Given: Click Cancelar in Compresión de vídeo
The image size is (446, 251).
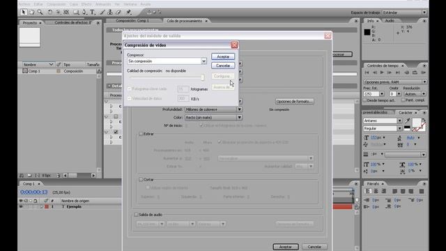Looking at the screenshot, I should (223, 66).
